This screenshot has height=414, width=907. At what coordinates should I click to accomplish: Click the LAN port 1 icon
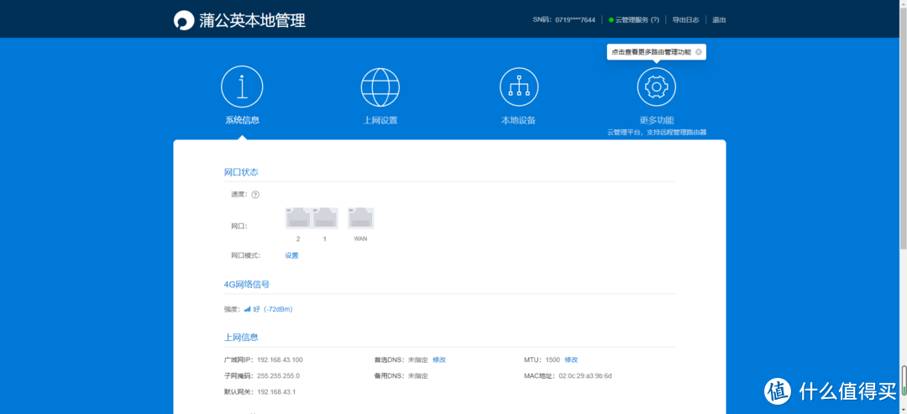(x=325, y=218)
